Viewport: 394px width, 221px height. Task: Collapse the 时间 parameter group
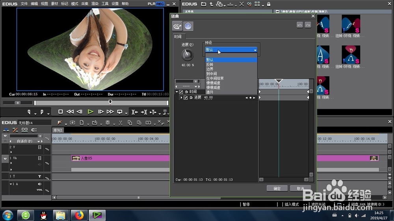177,92
